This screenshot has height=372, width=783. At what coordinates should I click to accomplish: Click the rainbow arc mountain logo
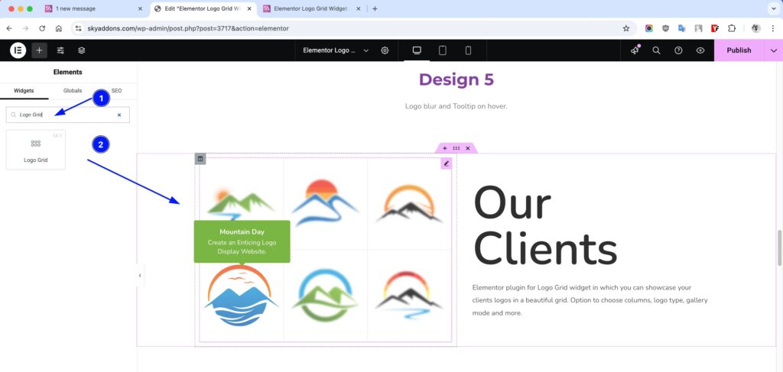[409, 296]
